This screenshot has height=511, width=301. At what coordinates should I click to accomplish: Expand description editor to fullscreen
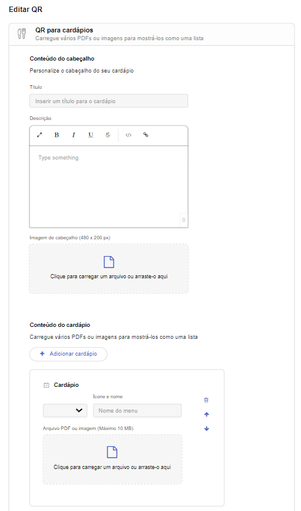(x=40, y=135)
